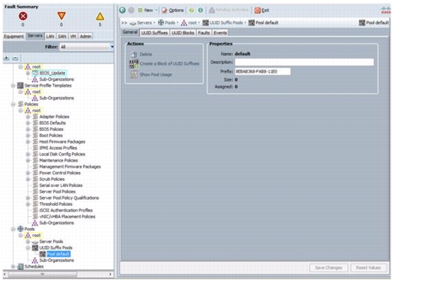Expand the Boot Policies node
The image size is (431, 282).
click(x=28, y=135)
